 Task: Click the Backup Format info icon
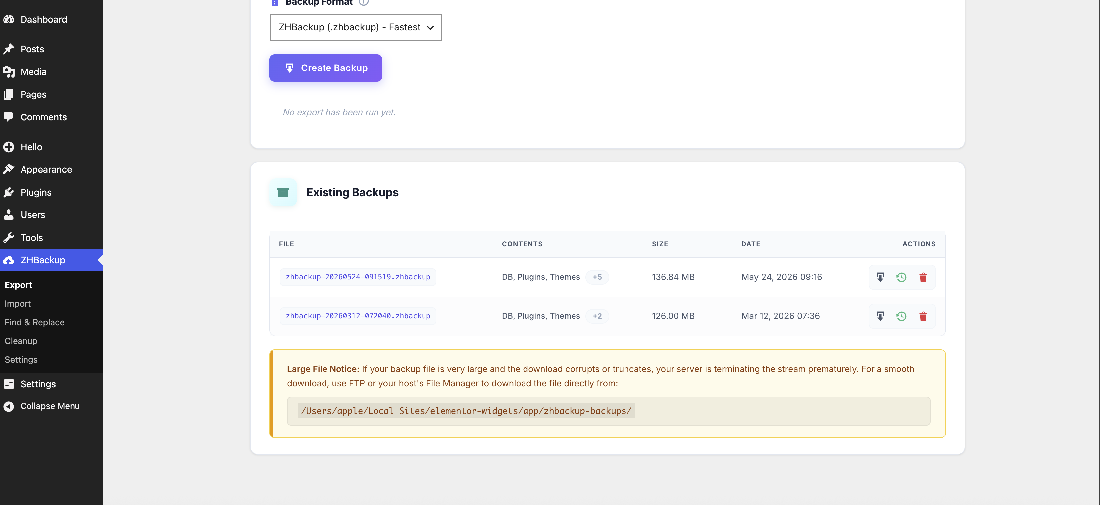coord(363,2)
